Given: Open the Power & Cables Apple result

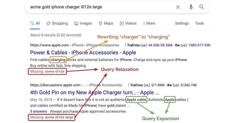Looking at the screenshot, I should [x=83, y=52].
